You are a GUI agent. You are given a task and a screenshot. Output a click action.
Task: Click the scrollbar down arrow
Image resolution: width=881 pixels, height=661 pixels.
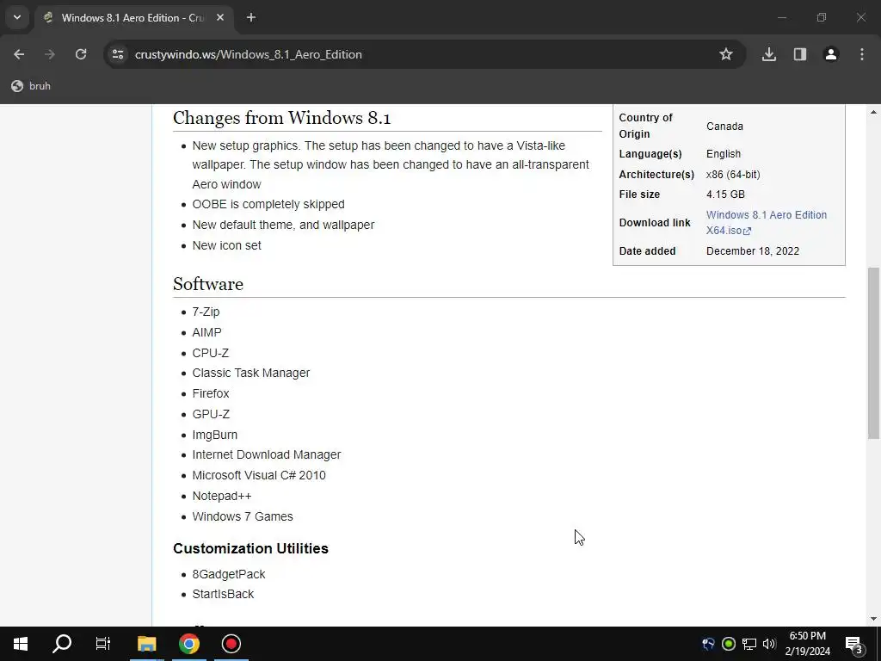[873, 619]
